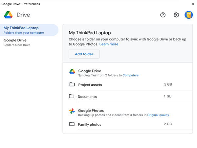Click the Documents folder icon
This screenshot has width=197, height=148.
point(72,96)
